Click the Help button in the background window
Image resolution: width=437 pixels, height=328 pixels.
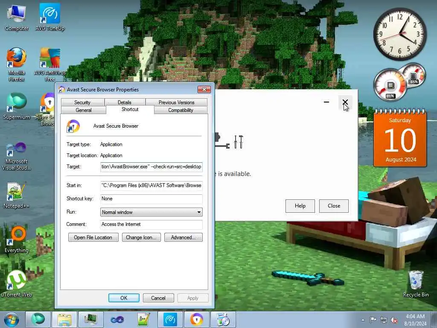click(300, 206)
